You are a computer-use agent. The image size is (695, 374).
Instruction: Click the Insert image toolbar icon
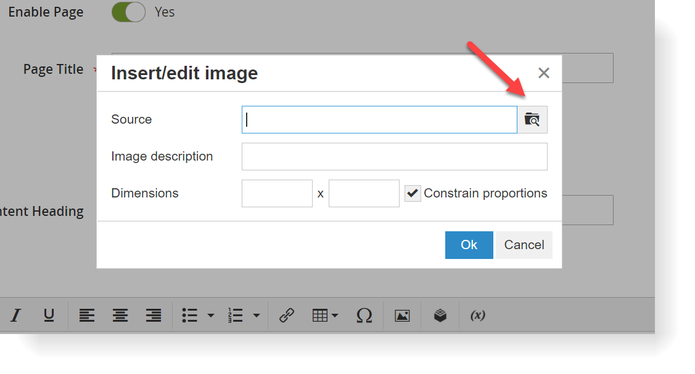tap(401, 315)
